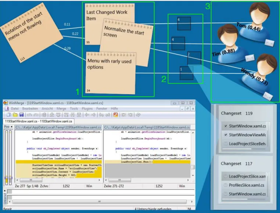This screenshot has width=280, height=213.
Task: Click the Select Line Difference toolbar icon
Action: (44, 115)
